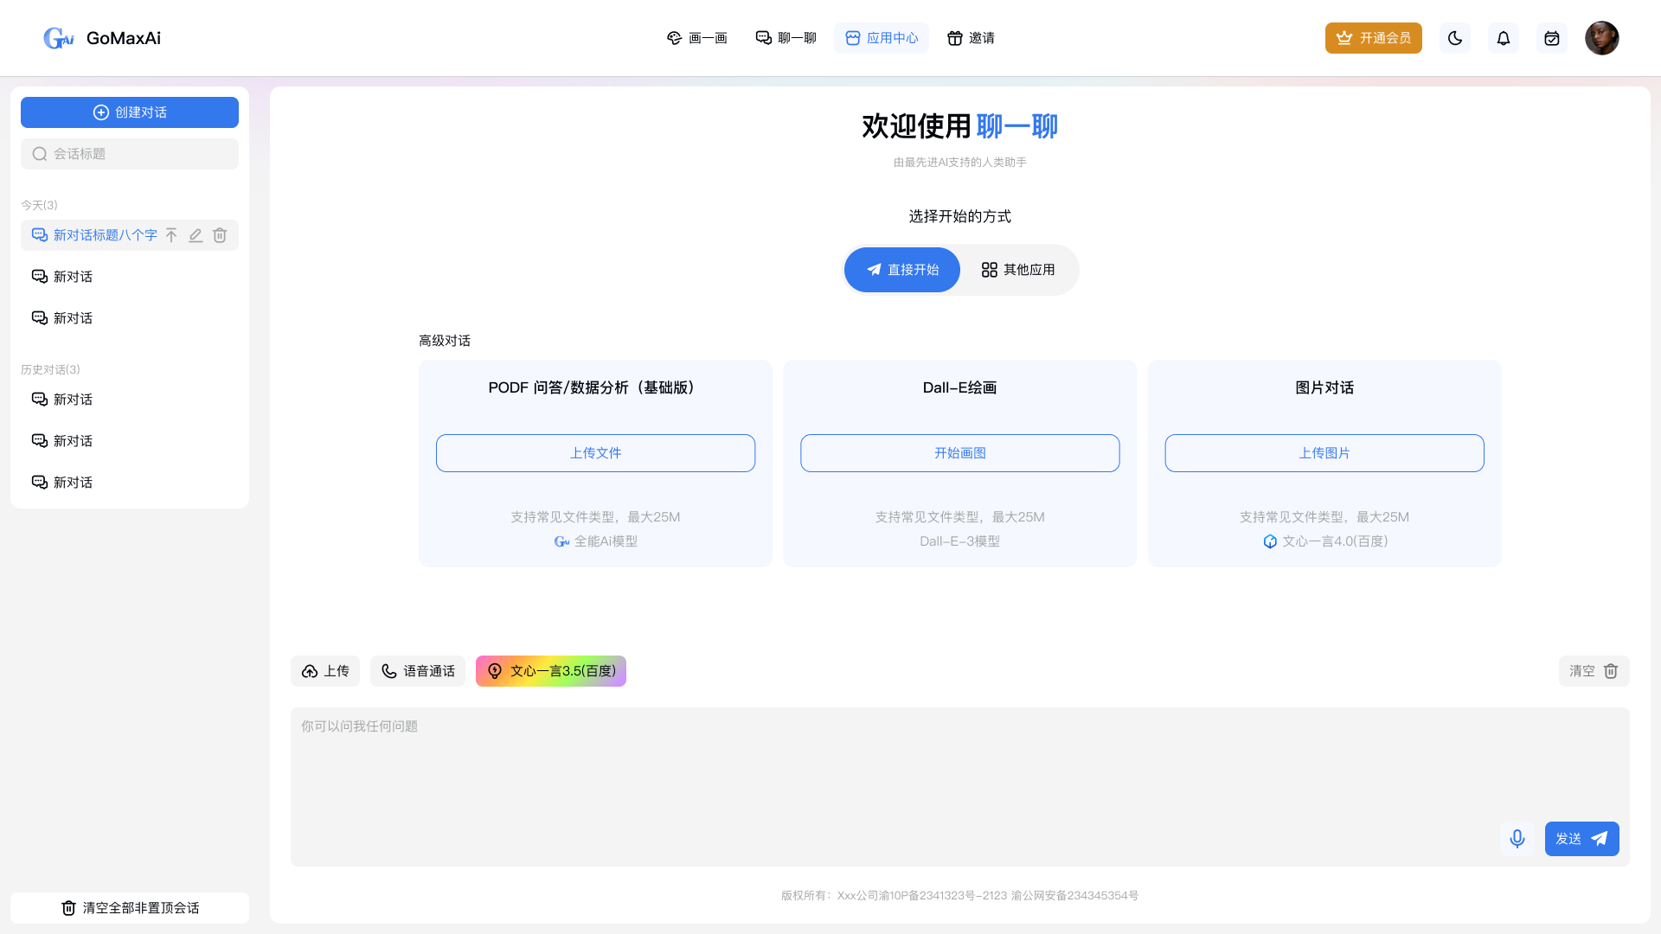Image resolution: width=1661 pixels, height=934 pixels.
Task: Start a 语音通话 voice call
Action: pos(418,671)
